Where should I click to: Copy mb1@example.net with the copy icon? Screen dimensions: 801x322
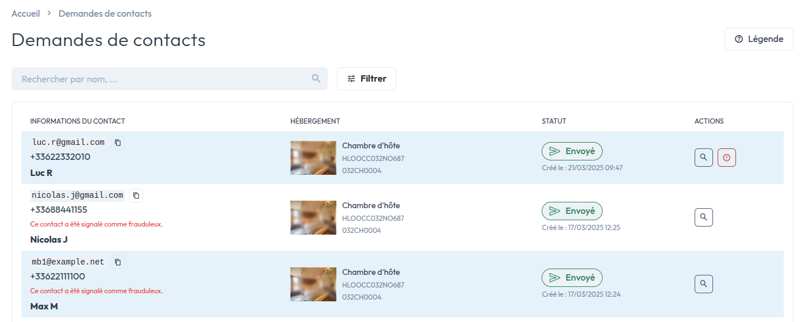[x=118, y=262]
